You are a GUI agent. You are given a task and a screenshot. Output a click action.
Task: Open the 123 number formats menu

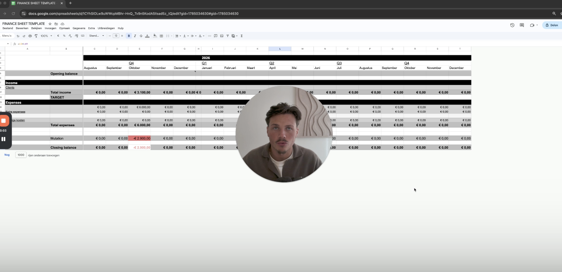tap(82, 36)
